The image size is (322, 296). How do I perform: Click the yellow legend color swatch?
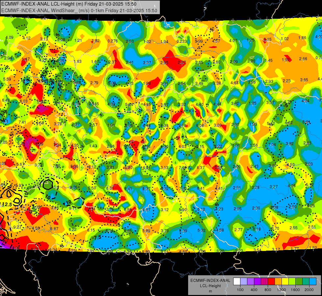285,282
